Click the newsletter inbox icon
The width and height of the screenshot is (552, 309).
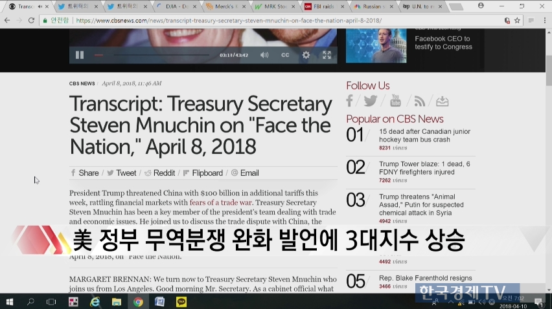tap(442, 101)
